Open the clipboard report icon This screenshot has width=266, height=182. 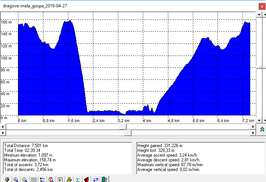(60, 179)
